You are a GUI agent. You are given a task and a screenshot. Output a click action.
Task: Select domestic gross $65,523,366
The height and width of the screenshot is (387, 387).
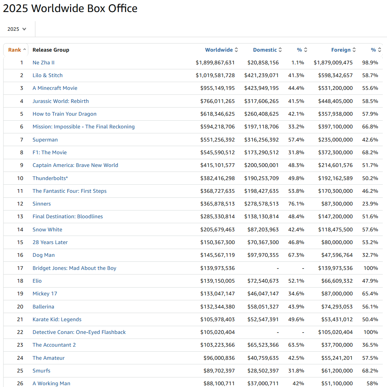pyautogui.click(x=263, y=345)
